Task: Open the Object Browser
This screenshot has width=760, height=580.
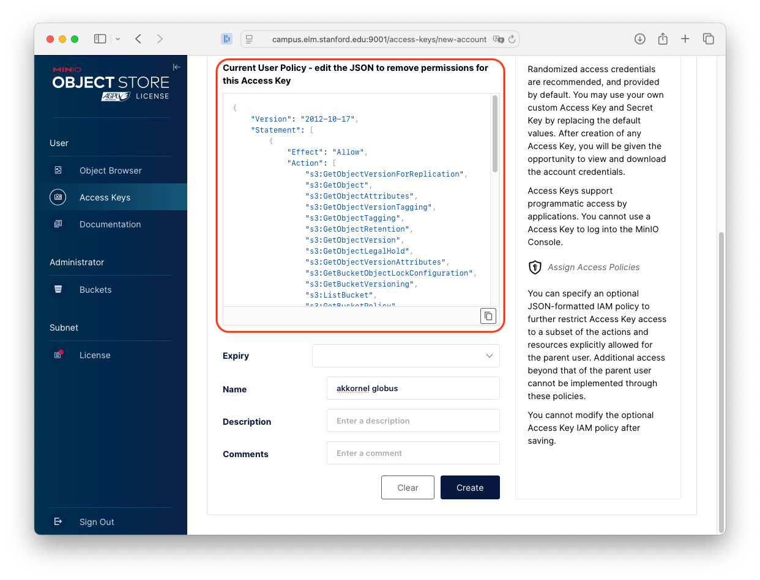Action: pos(110,169)
